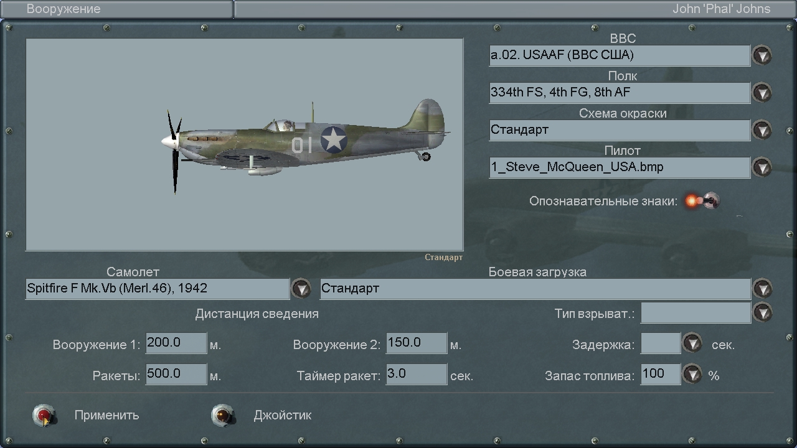The height and width of the screenshot is (448, 797).
Task: Click the 'Джойстик' label text
Action: (283, 415)
